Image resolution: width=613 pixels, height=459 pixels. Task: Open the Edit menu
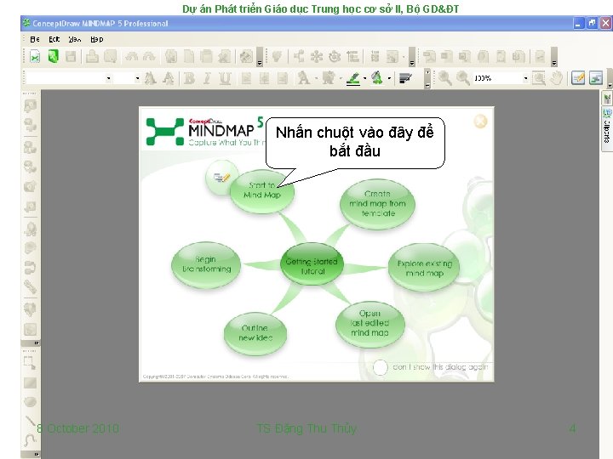pos(54,39)
